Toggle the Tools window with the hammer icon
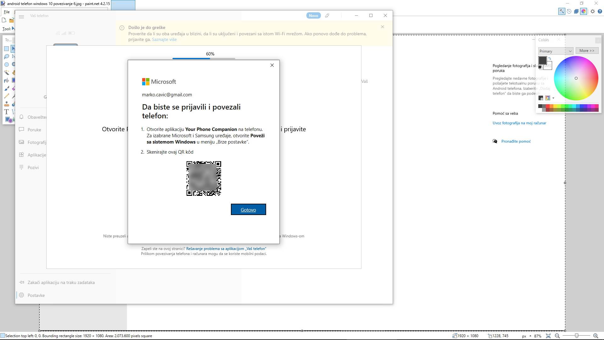 pyautogui.click(x=562, y=11)
